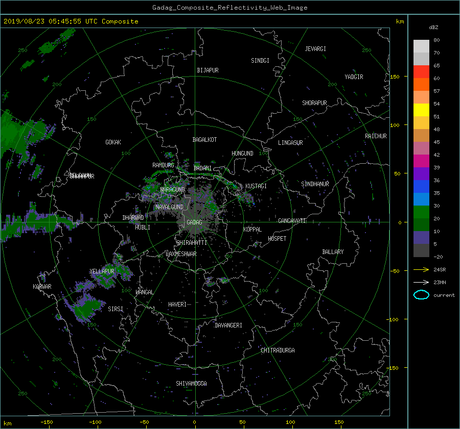Click the cyan current ellipse icon
The height and width of the screenshot is (429, 460).
[x=421, y=295]
